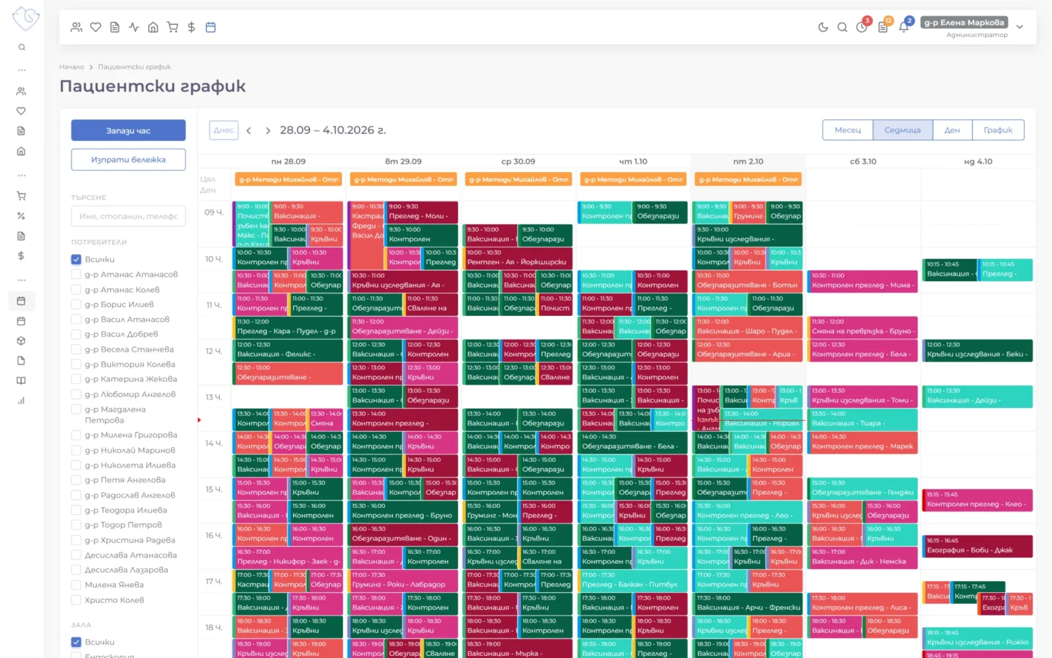
Task: Open the График view tab
Action: click(x=998, y=130)
